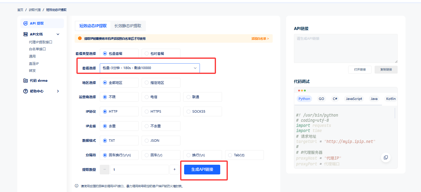Collapse the API文档 sidebar section

tap(58, 34)
